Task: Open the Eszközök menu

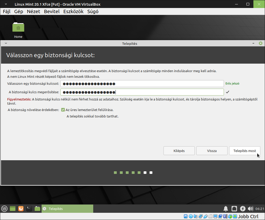Action: 73,12
